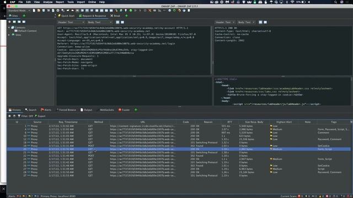
Task: Click the second icon in the Sites panel toolbar
Action: (14, 22)
